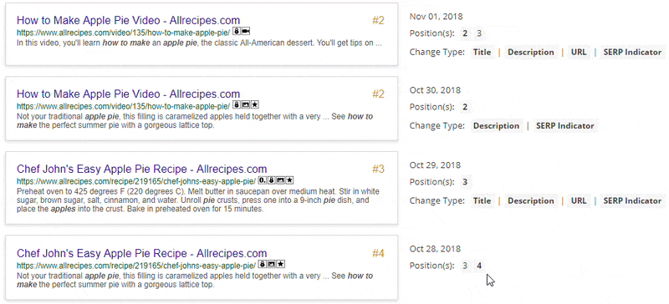Select the 'SERP Indicator' tag for Oct 30
This screenshot has height=304, width=669.
565,126
